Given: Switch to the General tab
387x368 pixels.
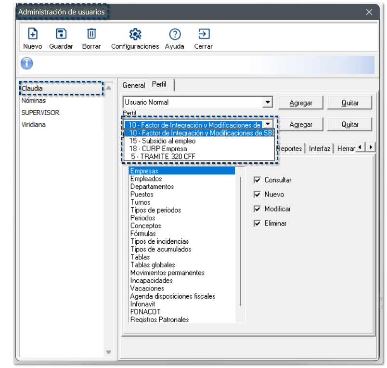Looking at the screenshot, I should [x=133, y=85].
